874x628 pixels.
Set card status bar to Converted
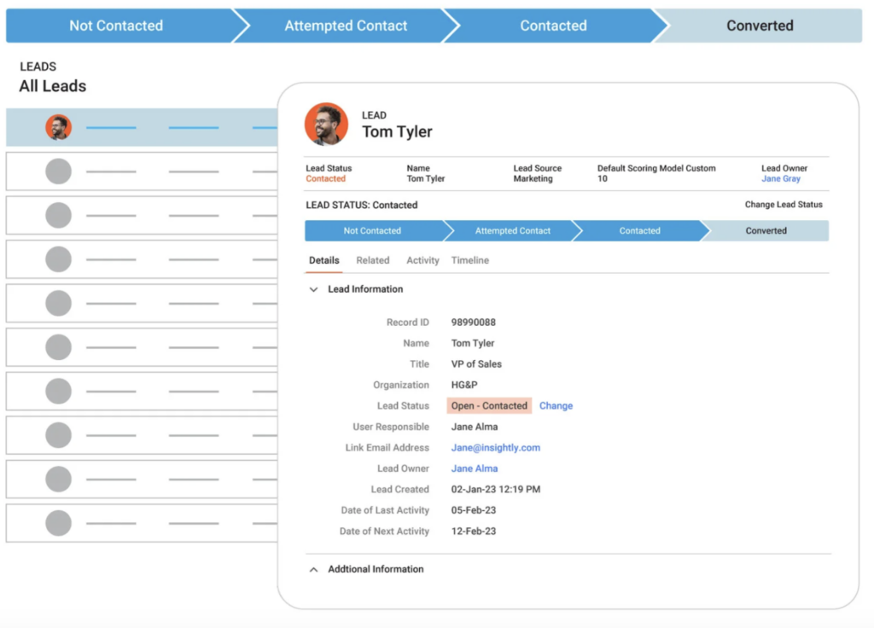click(766, 231)
